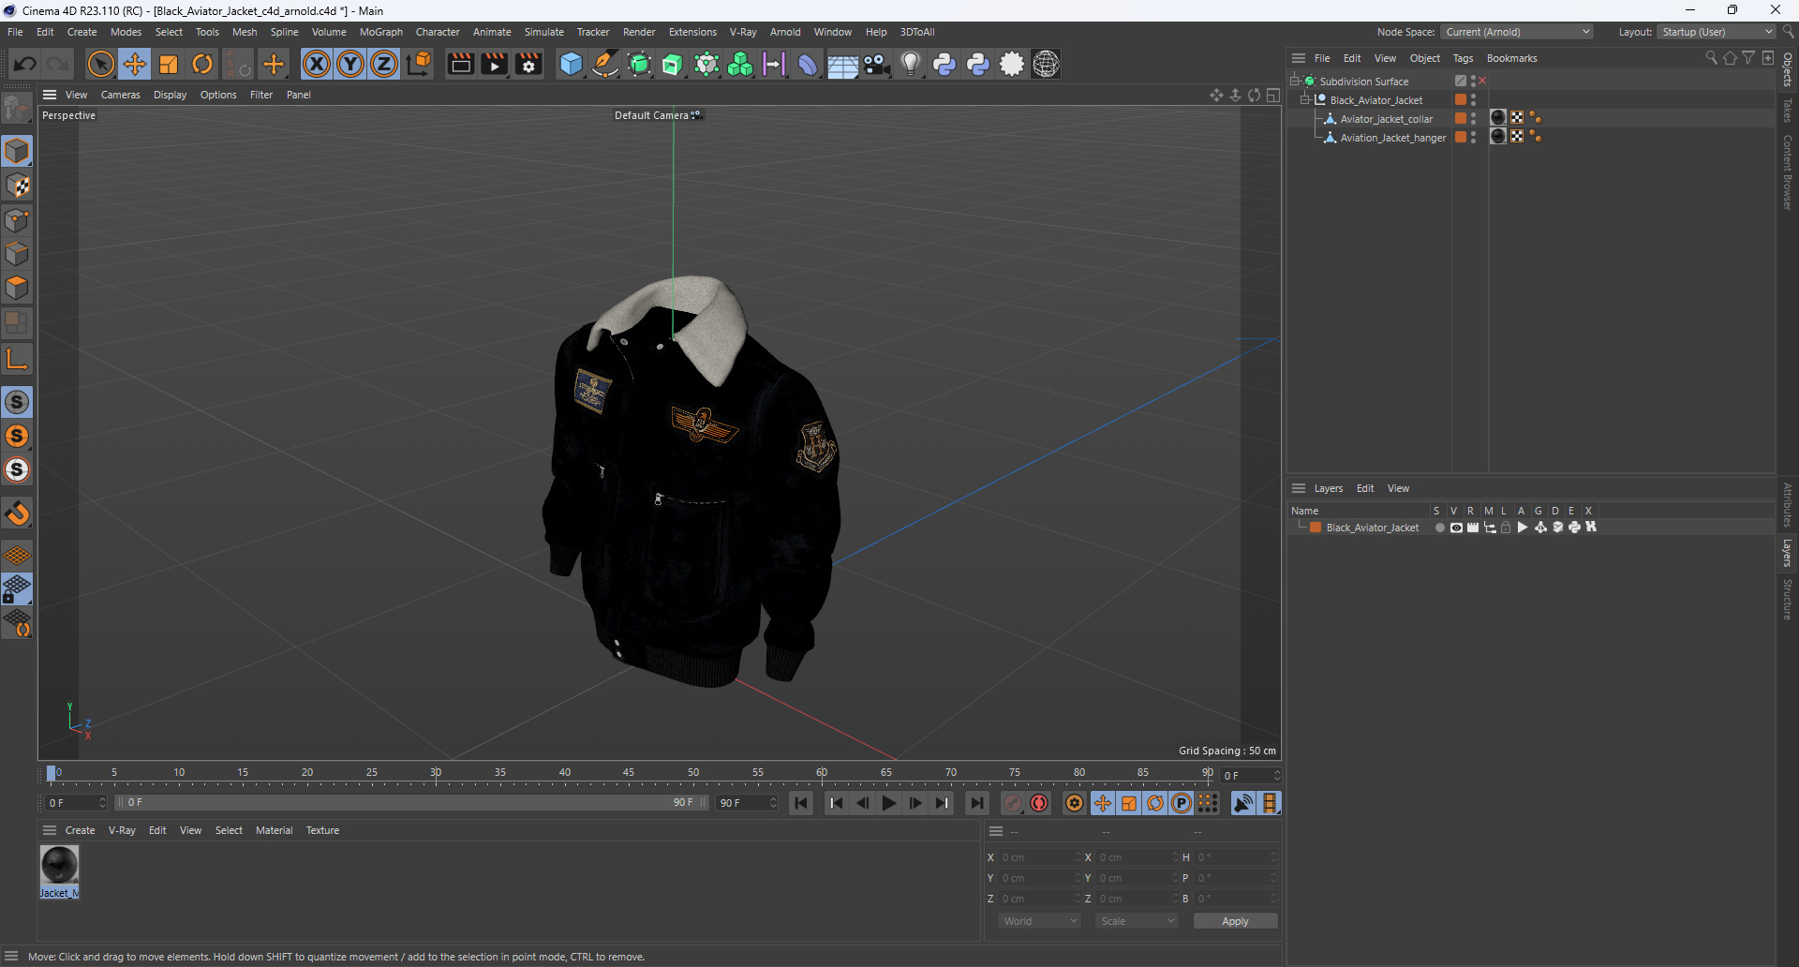
Task: Select the Scale tool
Action: coord(169,64)
